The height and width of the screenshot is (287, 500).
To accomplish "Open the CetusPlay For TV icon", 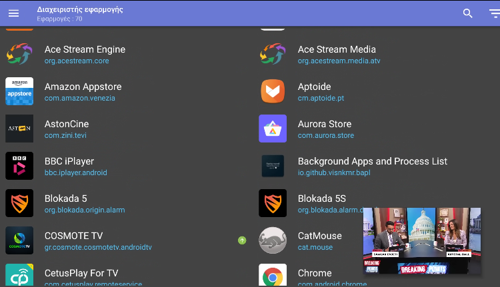I will point(19,274).
